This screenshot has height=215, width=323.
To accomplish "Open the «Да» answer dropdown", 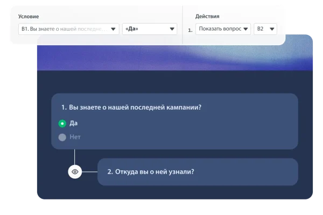I will pos(150,29).
